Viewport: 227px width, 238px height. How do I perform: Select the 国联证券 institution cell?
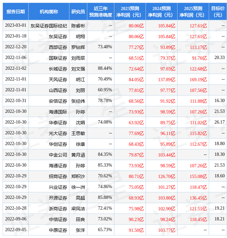point(49,58)
